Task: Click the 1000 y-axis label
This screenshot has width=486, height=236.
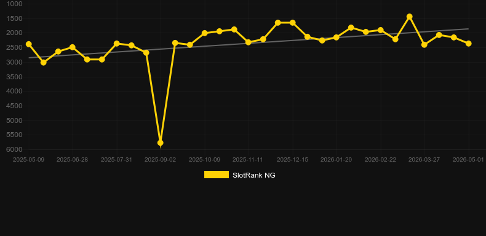Action: point(14,4)
